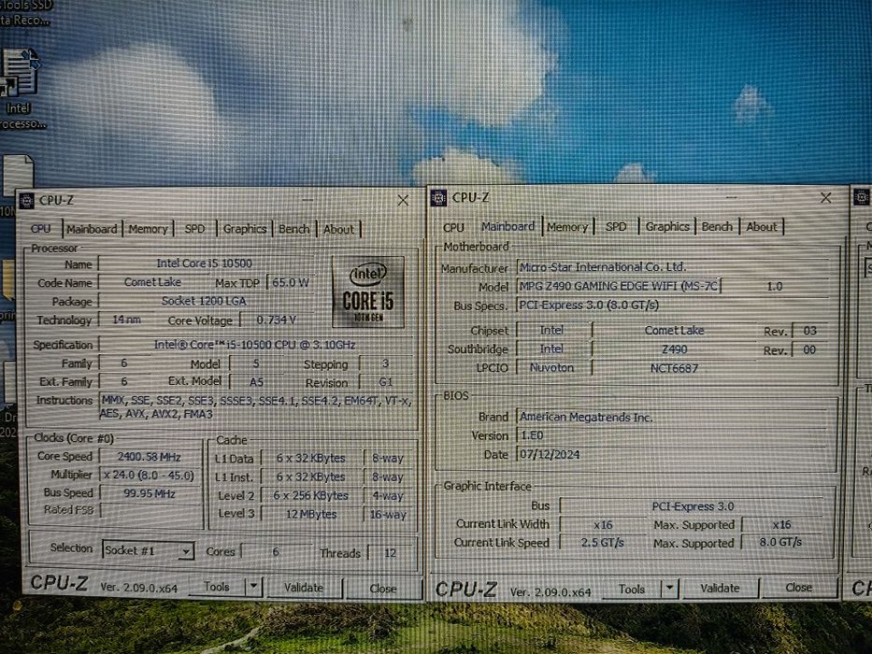This screenshot has height=654, width=872.
Task: Click Bus Specs value 'PCI-Express 3.0 (8.0 GT/s)'
Action: click(674, 305)
